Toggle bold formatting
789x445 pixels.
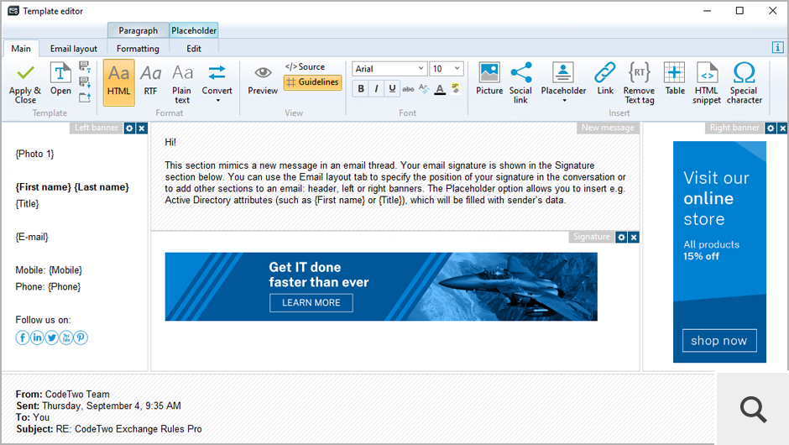tap(361, 89)
